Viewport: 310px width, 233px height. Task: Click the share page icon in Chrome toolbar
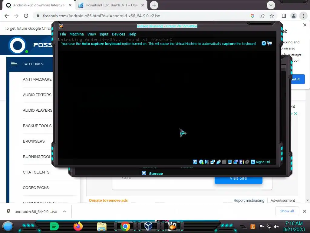point(262,16)
